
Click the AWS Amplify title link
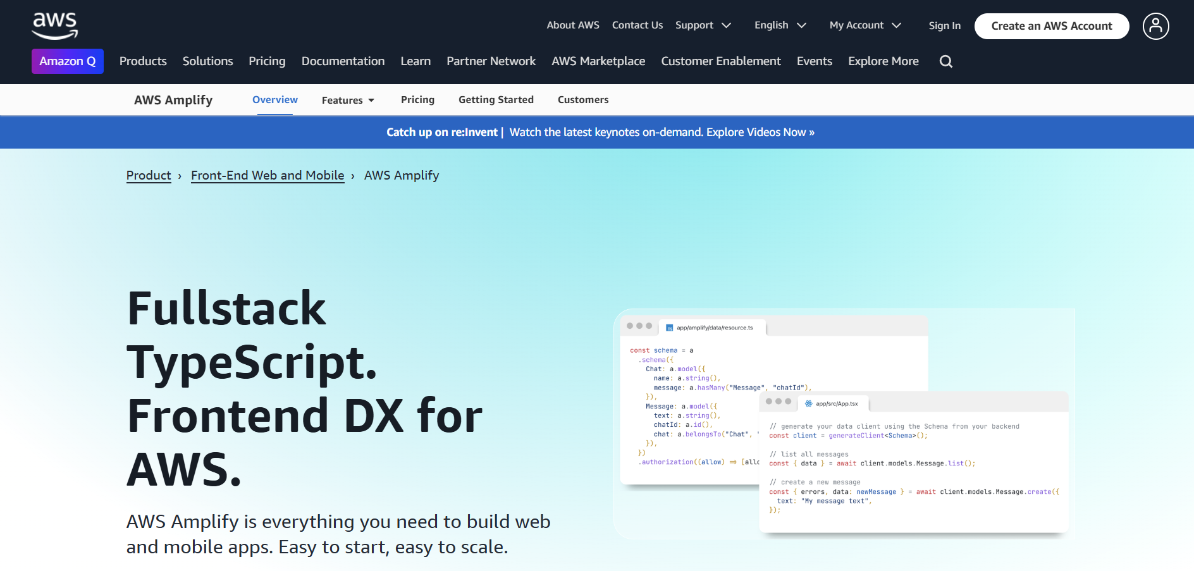(x=173, y=100)
